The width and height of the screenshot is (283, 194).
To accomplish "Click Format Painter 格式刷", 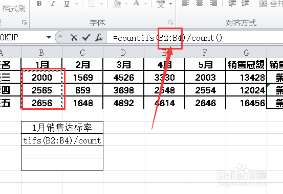I will click(14, 9).
